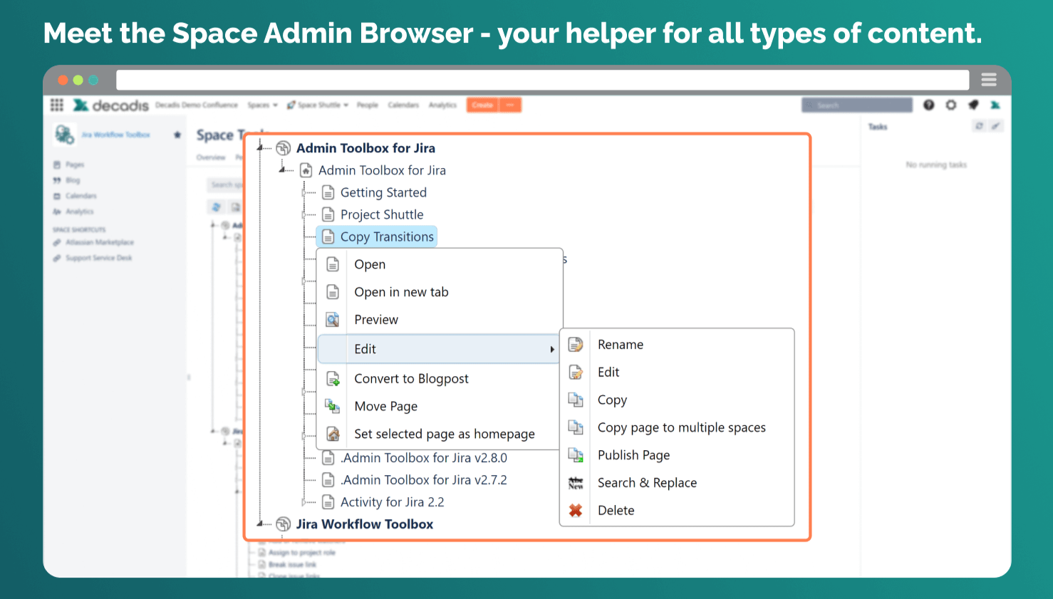This screenshot has height=599, width=1053.
Task: Open the help icon in the header
Action: pos(929,105)
